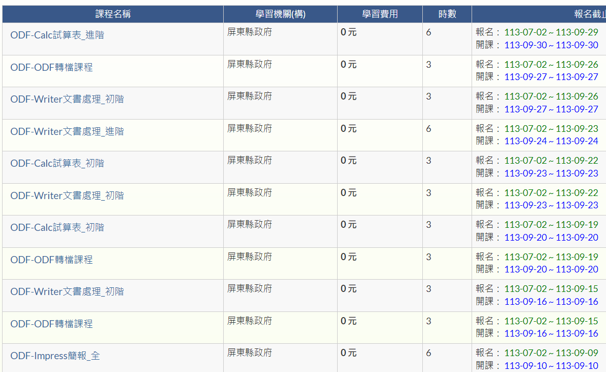Open the ODF-Calc試算表_進階 course link
This screenshot has width=606, height=372.
coord(57,35)
